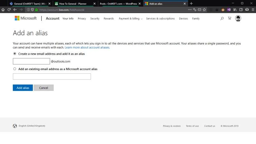Toggle the sidebar view icon
256x144 pixels.
coord(241,10)
